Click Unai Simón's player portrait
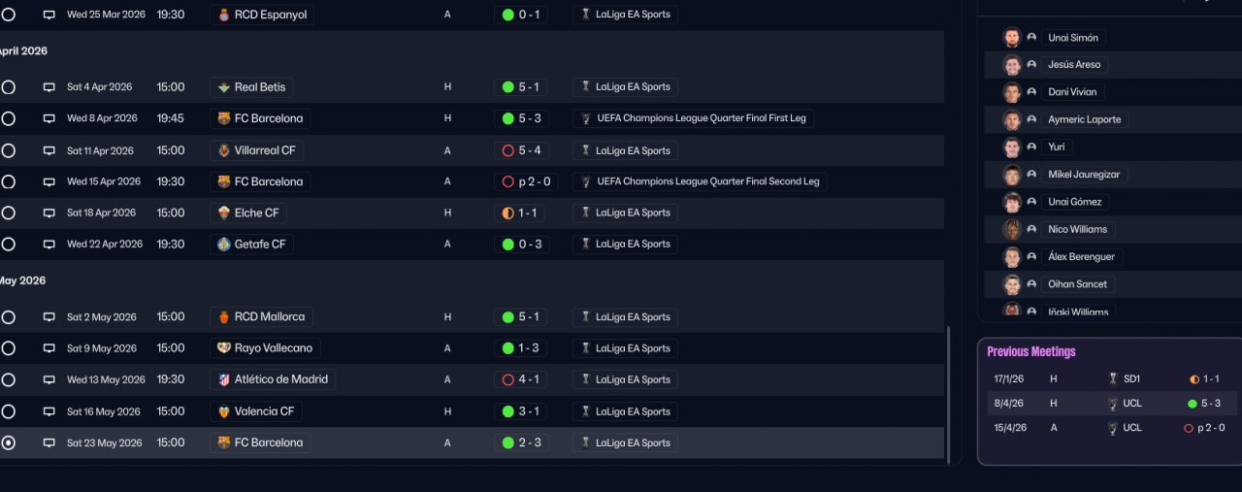 (1012, 38)
